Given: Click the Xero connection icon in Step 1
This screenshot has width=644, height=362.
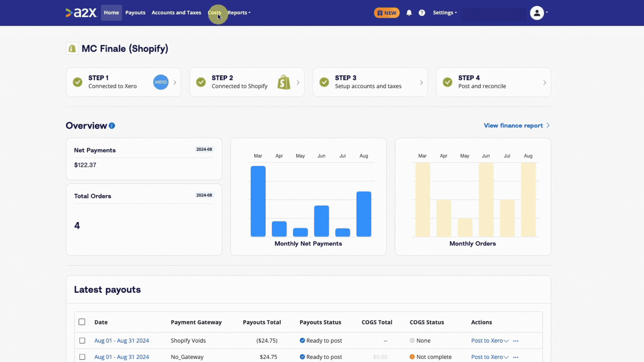Looking at the screenshot, I should tap(160, 82).
